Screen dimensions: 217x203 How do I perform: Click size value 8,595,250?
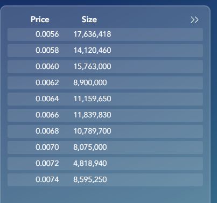coord(90,180)
